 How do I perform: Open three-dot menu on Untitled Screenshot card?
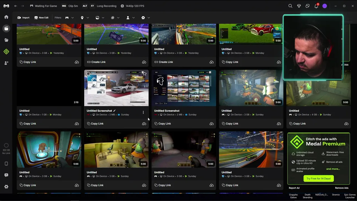[143, 113]
